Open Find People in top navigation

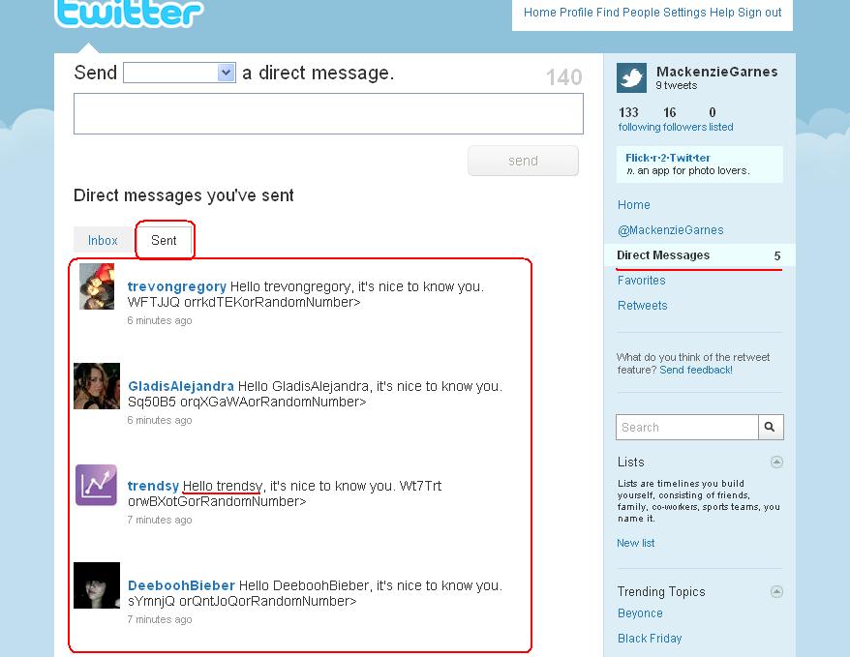(x=627, y=13)
